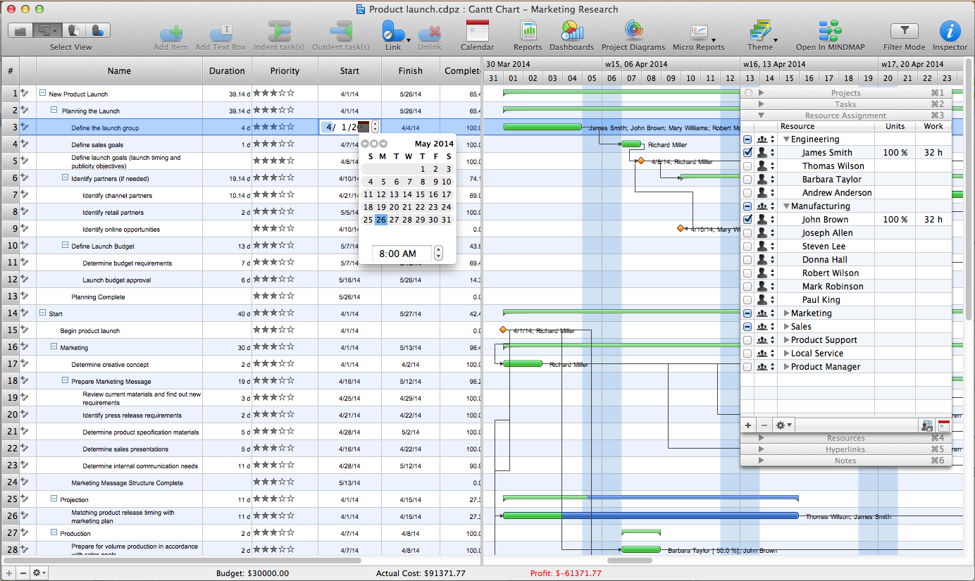Select May 27 in the calendar popup

coord(394,220)
